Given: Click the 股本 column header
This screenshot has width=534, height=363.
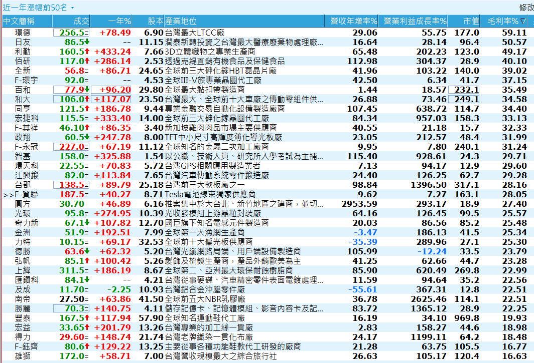Looking at the screenshot, I should pyautogui.click(x=155, y=21).
